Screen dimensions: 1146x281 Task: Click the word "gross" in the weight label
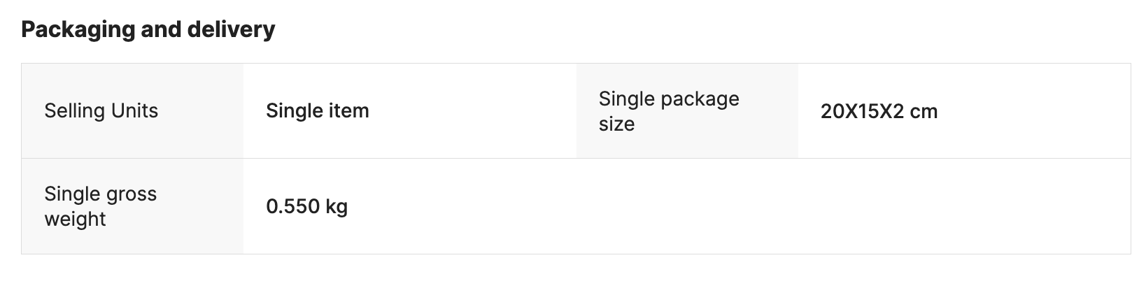point(128,194)
